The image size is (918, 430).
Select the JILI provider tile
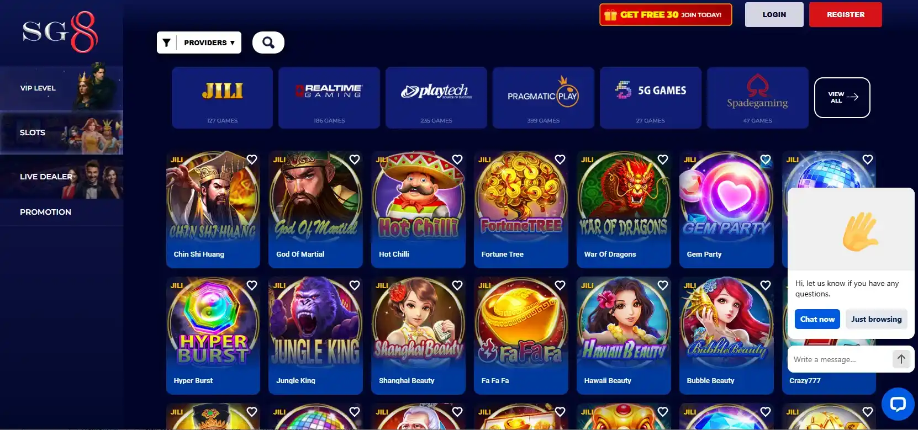pyautogui.click(x=222, y=98)
